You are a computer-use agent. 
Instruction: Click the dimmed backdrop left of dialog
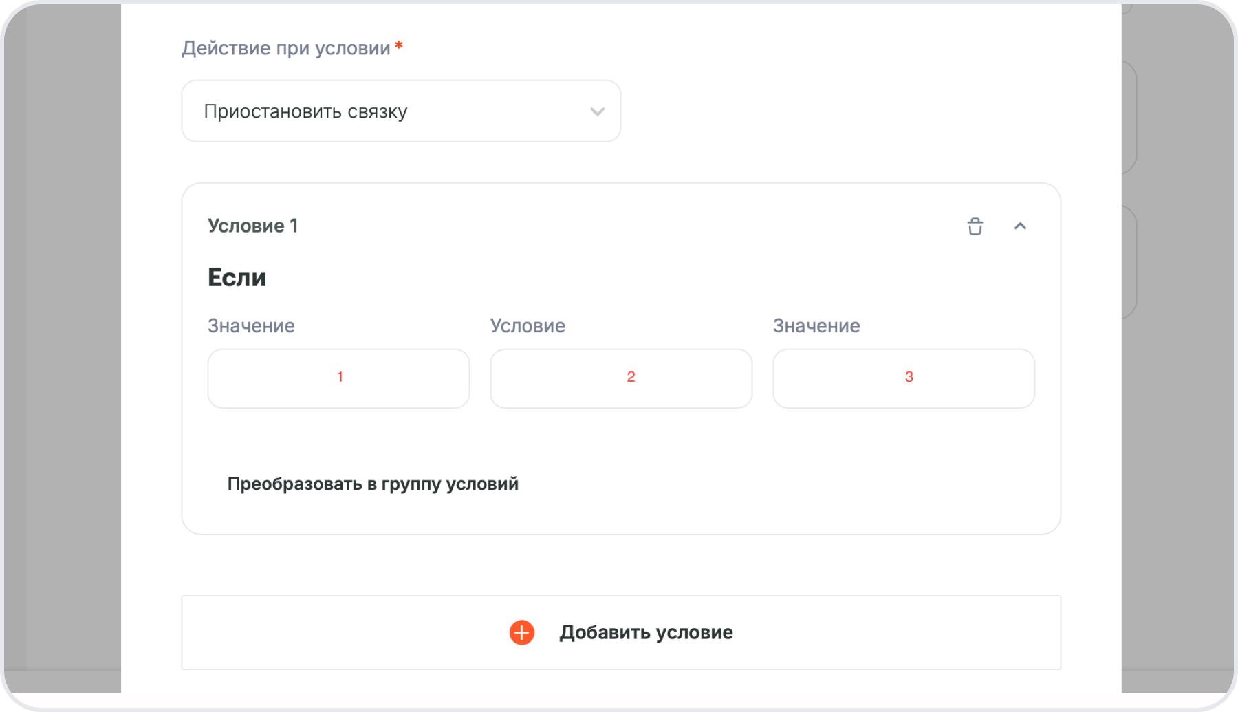[x=62, y=344]
